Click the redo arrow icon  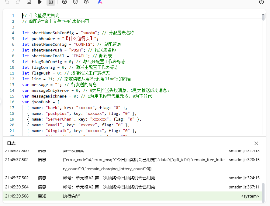18,2
